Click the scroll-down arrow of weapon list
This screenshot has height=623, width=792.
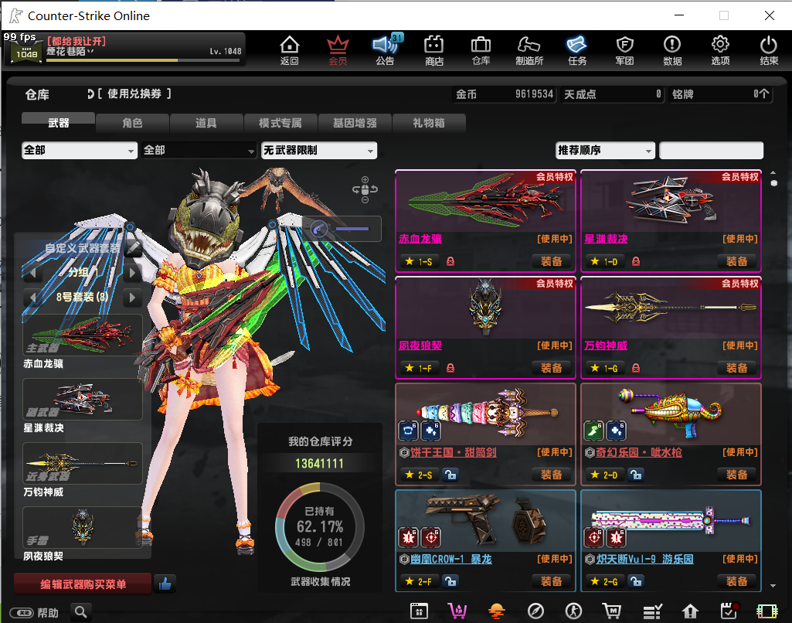coord(773,586)
